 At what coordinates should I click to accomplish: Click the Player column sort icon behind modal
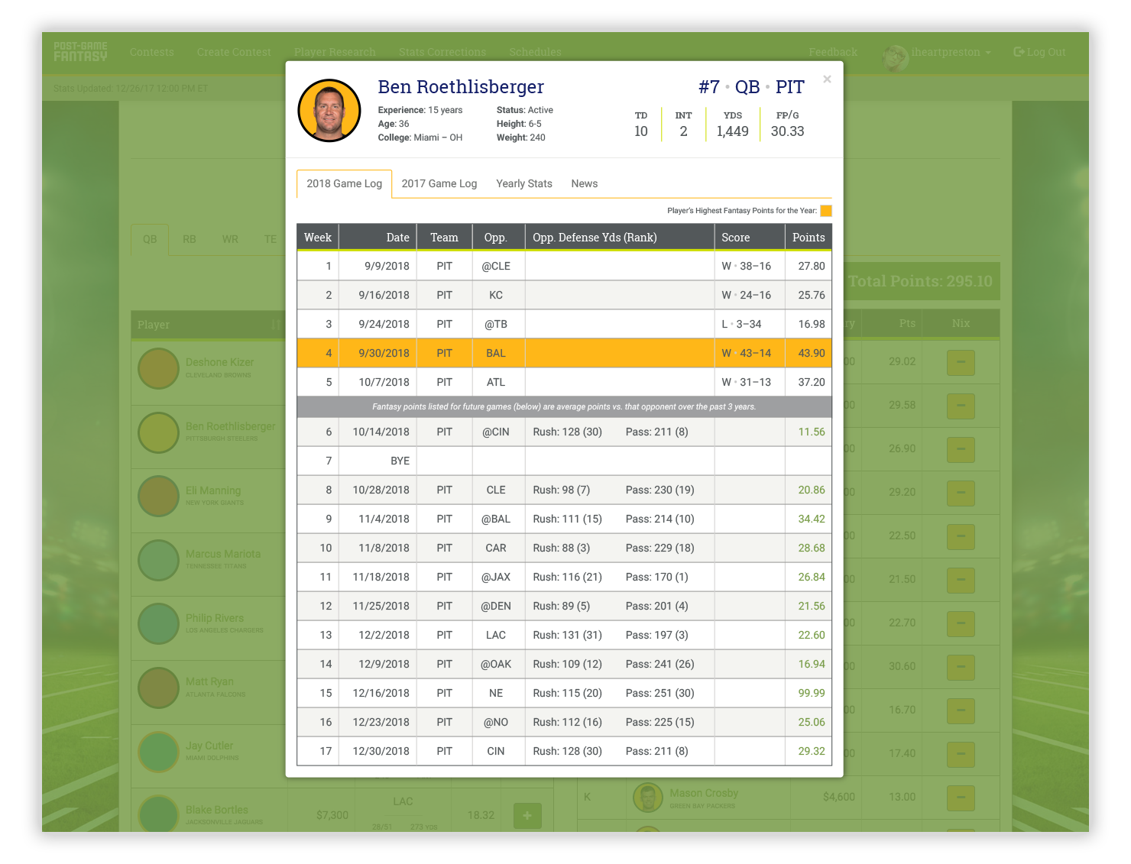pos(275,325)
